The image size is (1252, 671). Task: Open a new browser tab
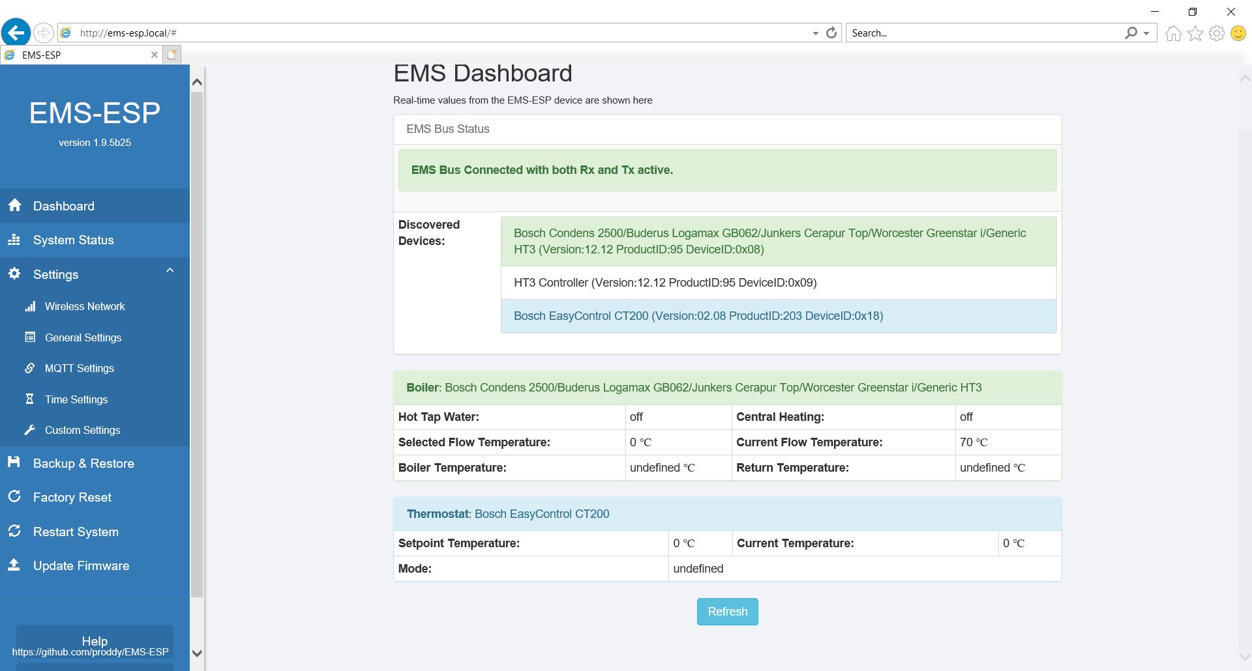point(171,55)
